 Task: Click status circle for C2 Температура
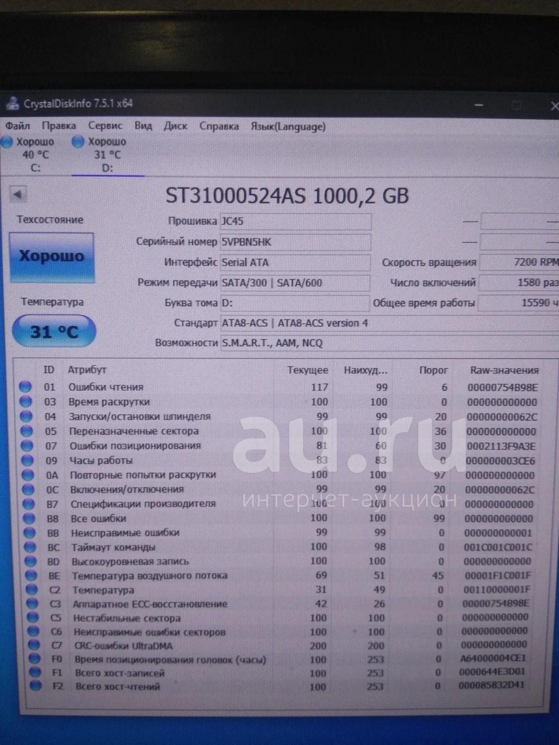[31, 589]
